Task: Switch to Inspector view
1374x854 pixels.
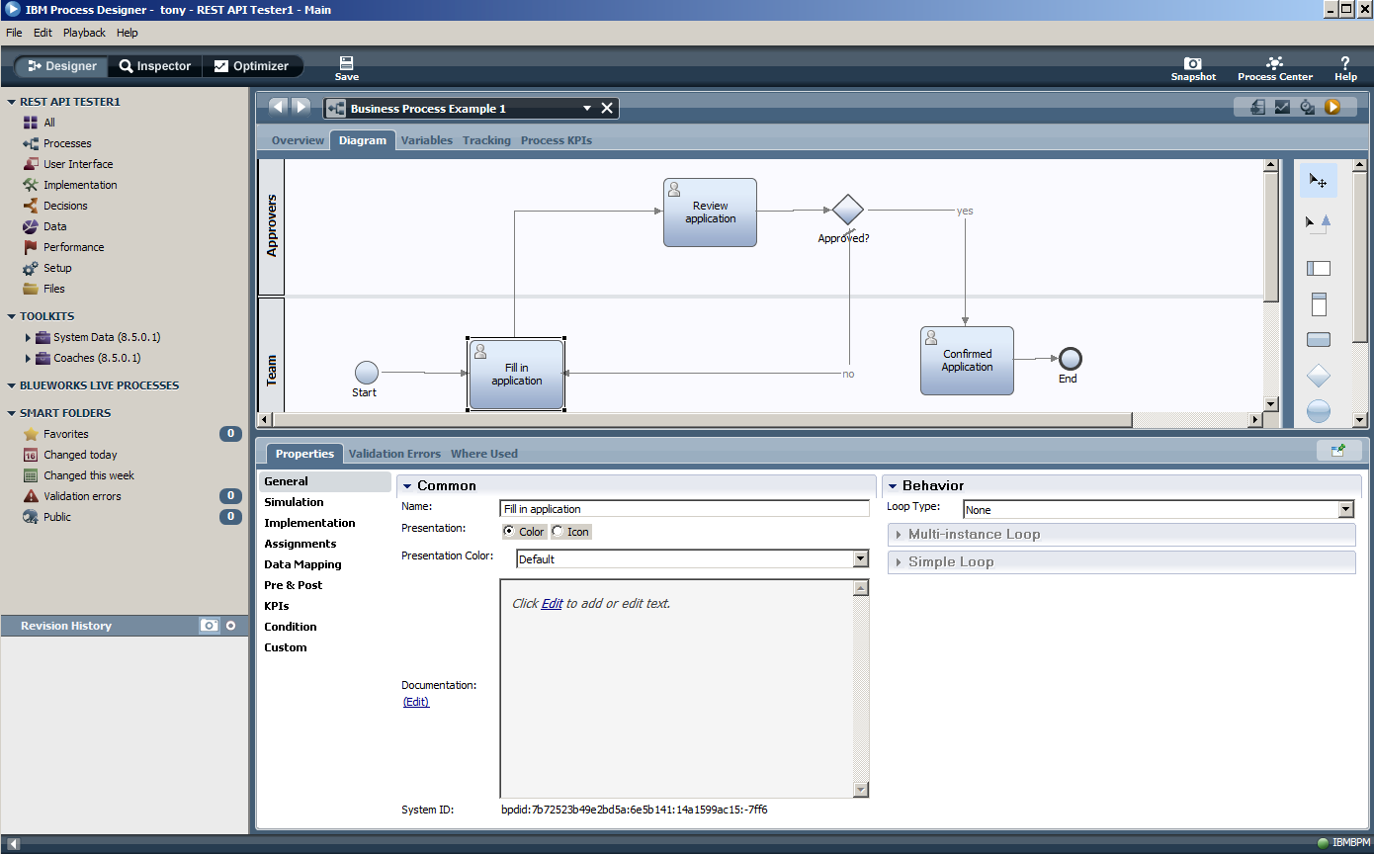Action: coord(154,66)
